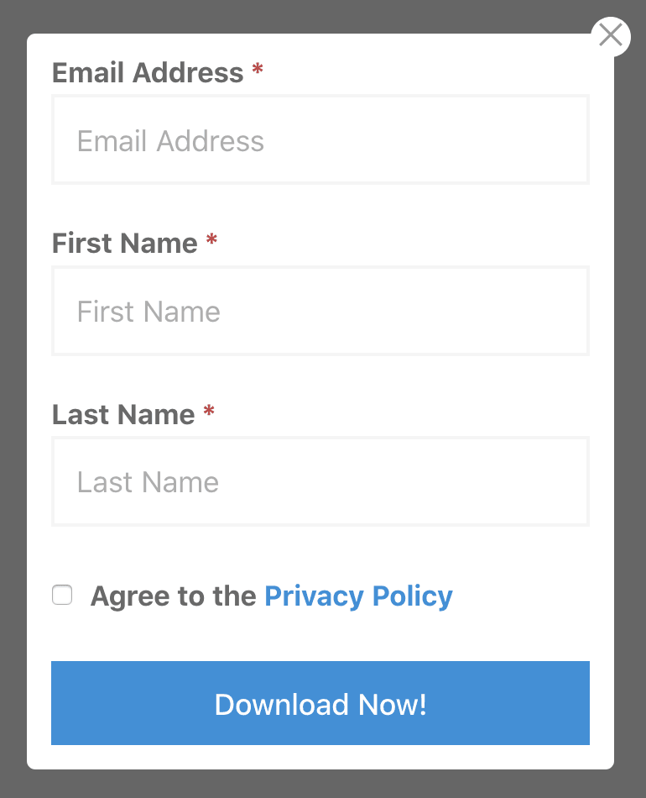
Task: Close the popup with the X icon
Action: point(611,35)
